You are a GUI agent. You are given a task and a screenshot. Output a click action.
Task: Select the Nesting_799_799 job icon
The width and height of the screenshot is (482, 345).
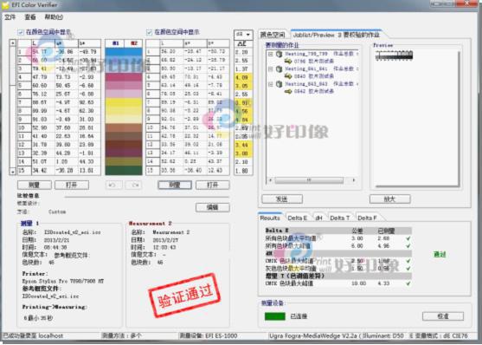[x=279, y=54]
